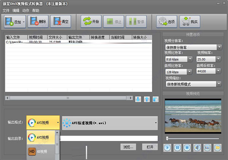This screenshot has width=228, height=160.
Task: Click the 当前时间 column header
Action: coord(121,37)
